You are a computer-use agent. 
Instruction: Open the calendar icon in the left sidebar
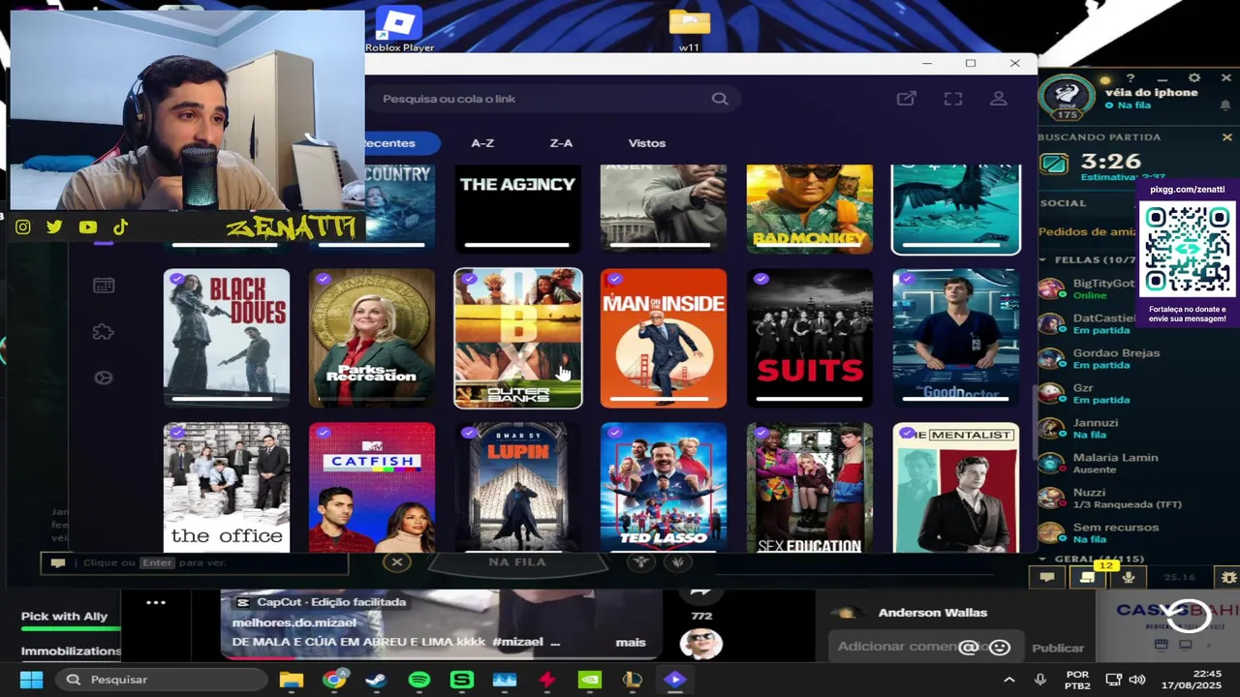click(x=104, y=286)
